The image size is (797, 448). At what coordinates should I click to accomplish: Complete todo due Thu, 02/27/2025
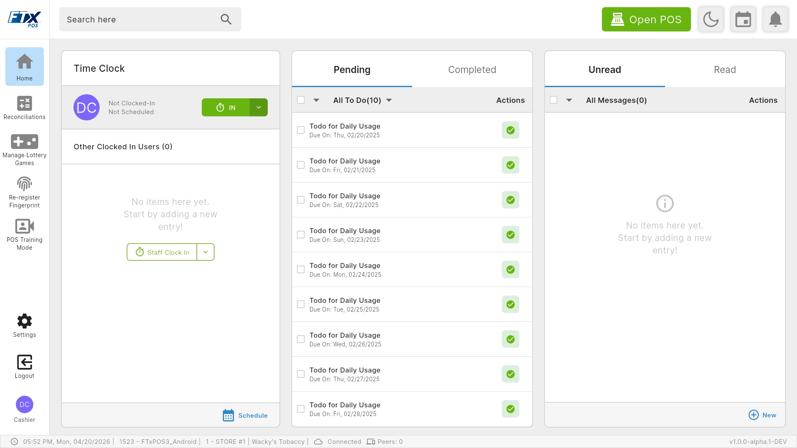pyautogui.click(x=510, y=374)
